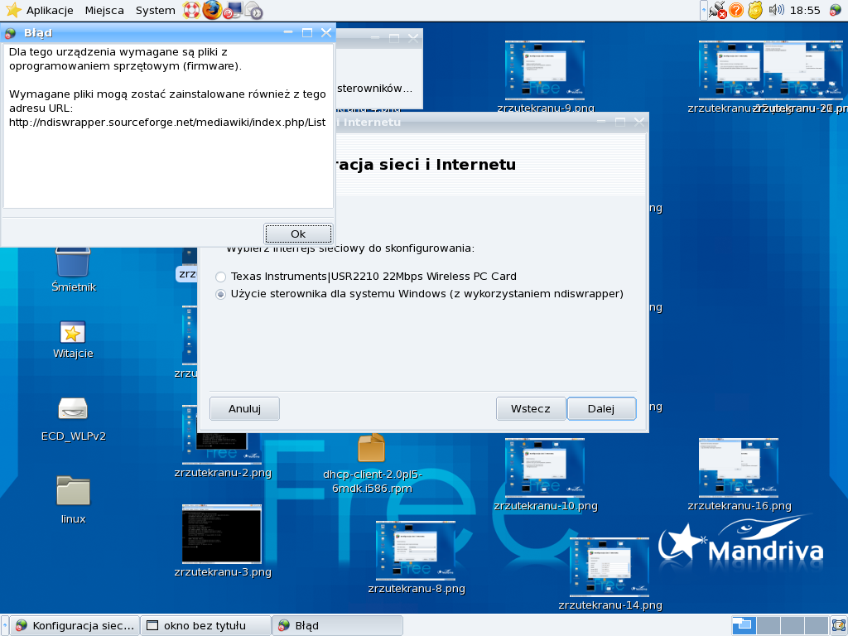Click the disconnected network status tray icon
Image resolution: width=848 pixels, height=636 pixels.
tap(717, 11)
